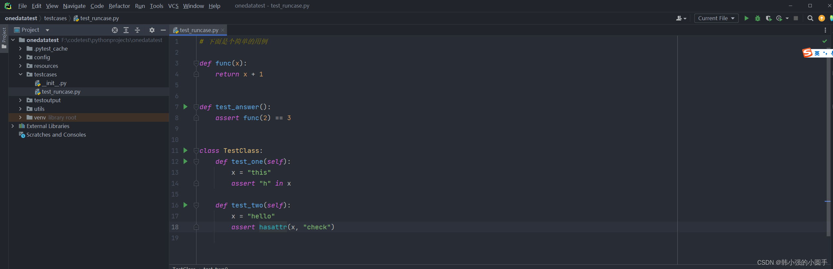Fold the func definition at line 3

[196, 63]
